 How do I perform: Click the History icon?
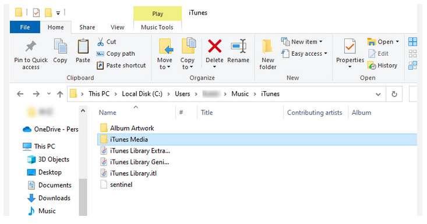click(372, 66)
